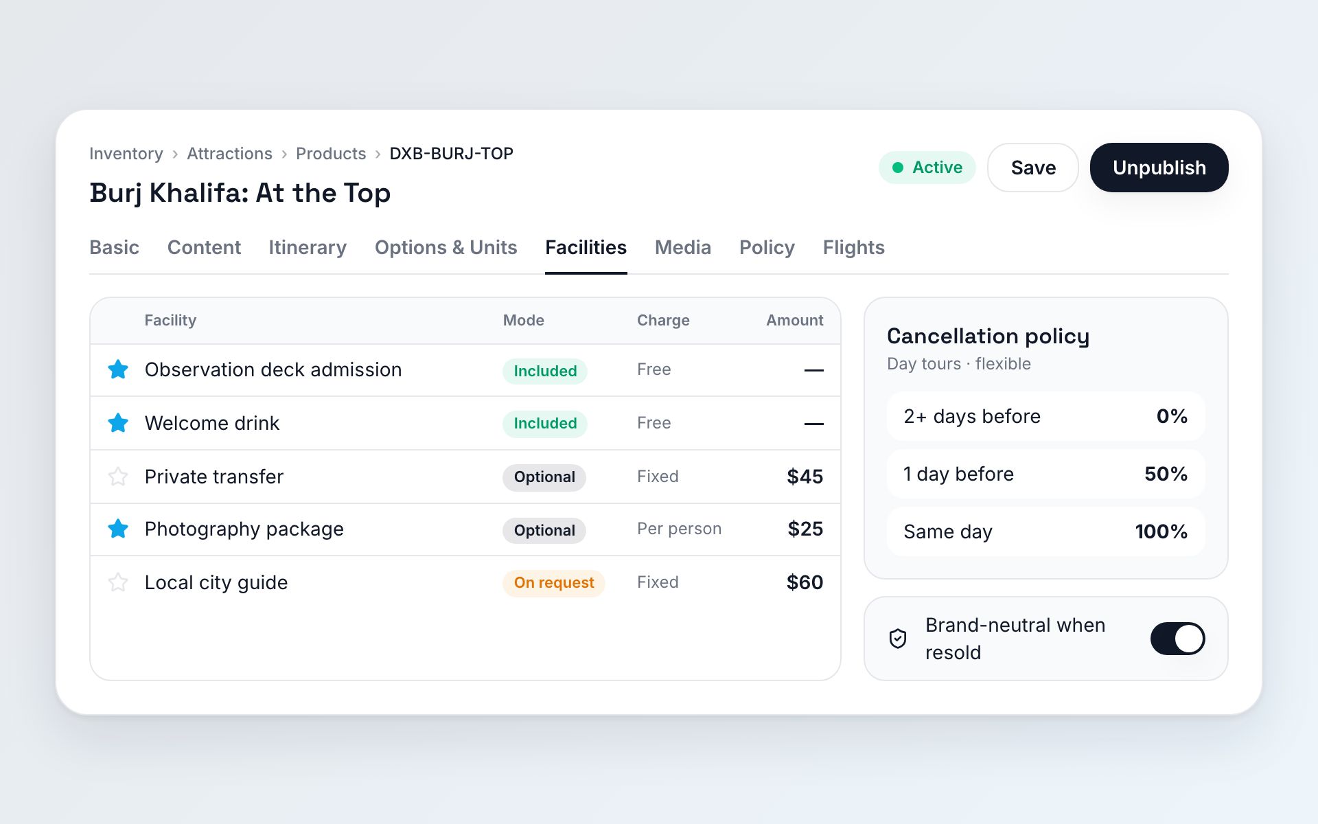1318x824 pixels.
Task: Toggle the star on Welcome drink
Action: click(x=118, y=423)
